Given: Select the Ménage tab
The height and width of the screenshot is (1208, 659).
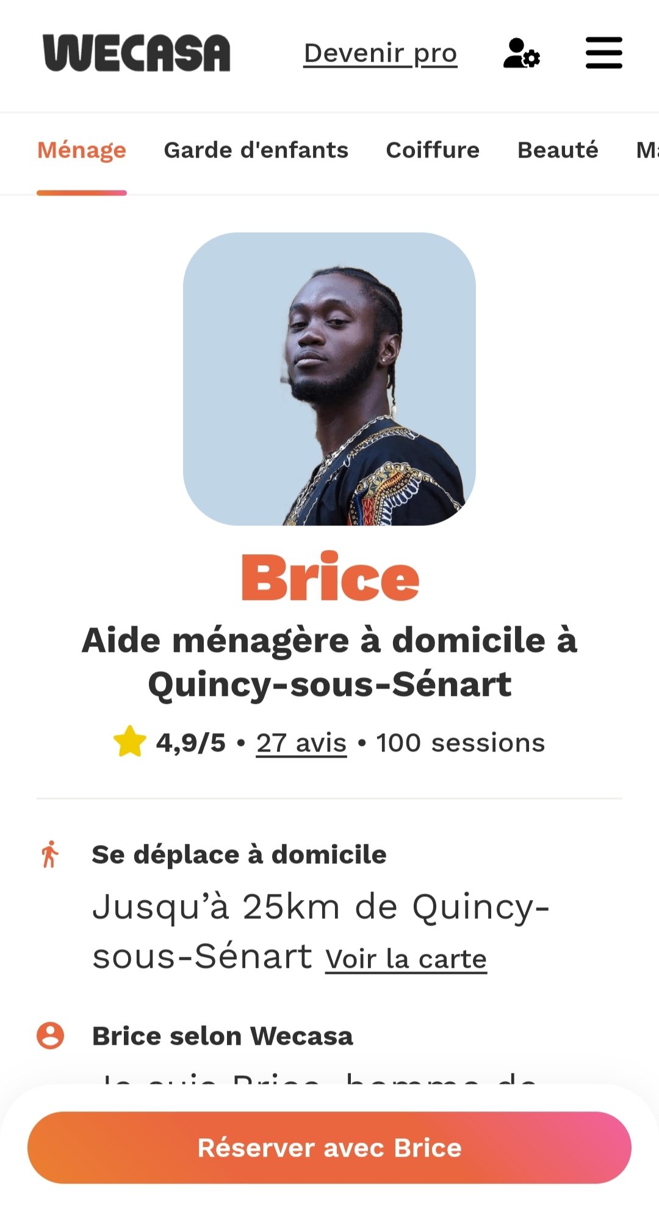Looking at the screenshot, I should coord(82,150).
